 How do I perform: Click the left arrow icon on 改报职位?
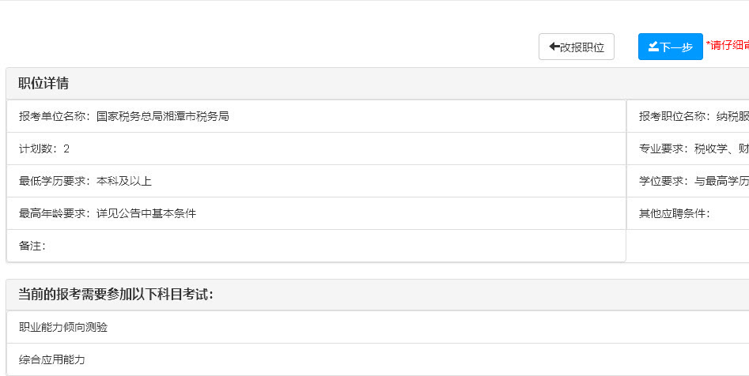[554, 47]
